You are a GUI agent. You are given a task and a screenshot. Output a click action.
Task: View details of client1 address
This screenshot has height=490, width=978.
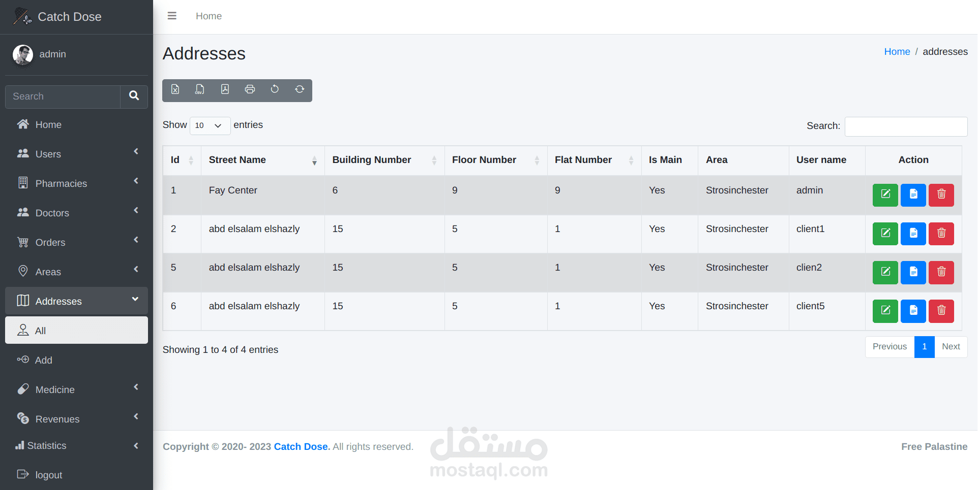(x=913, y=233)
